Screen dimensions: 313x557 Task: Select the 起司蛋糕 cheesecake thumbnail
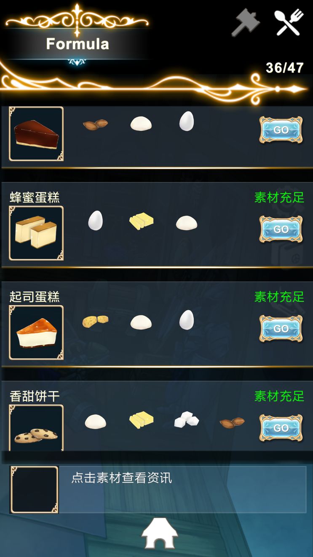pos(36,333)
